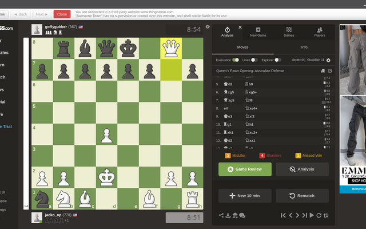Switch to the Games tab
Screen dimensions: 366x229
point(289,32)
